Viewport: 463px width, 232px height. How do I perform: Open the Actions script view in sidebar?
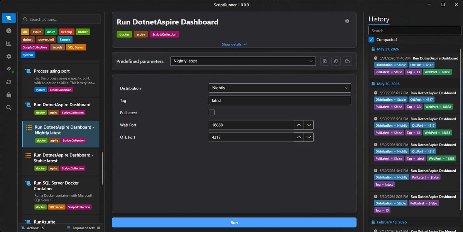(9, 18)
